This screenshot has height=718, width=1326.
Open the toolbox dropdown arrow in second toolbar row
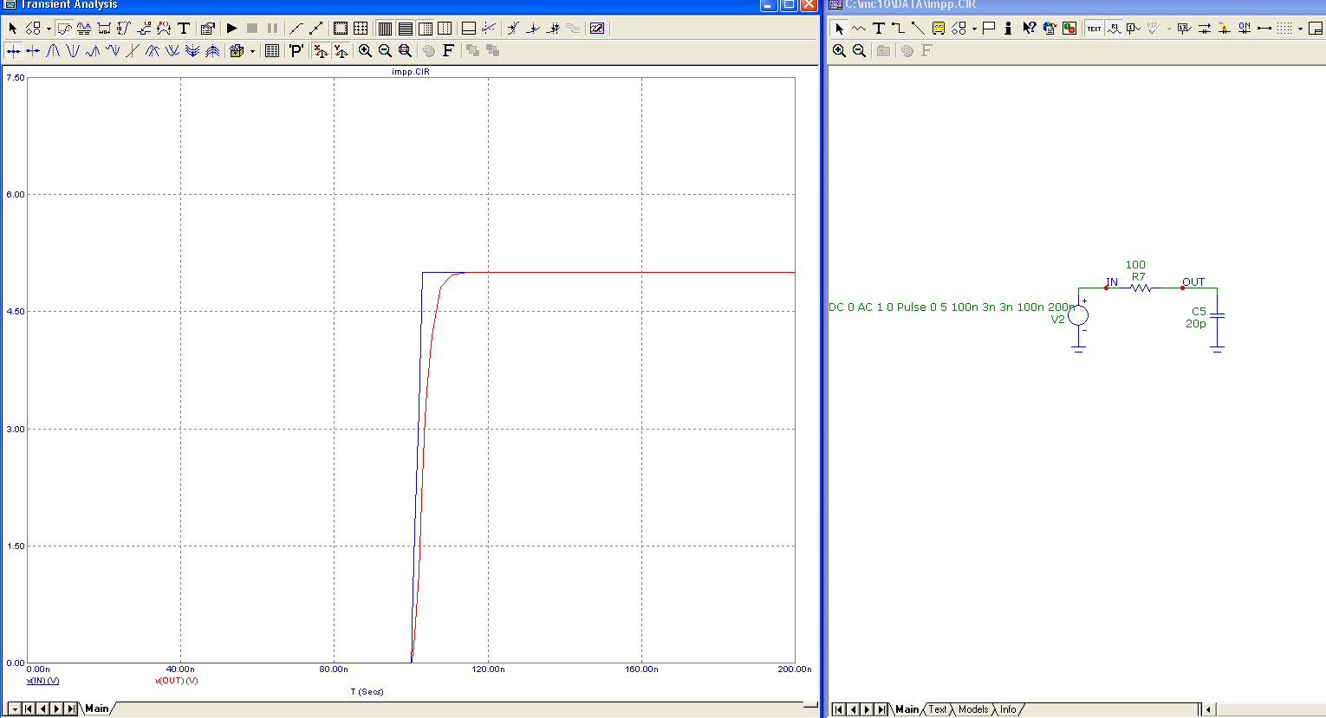coord(252,51)
